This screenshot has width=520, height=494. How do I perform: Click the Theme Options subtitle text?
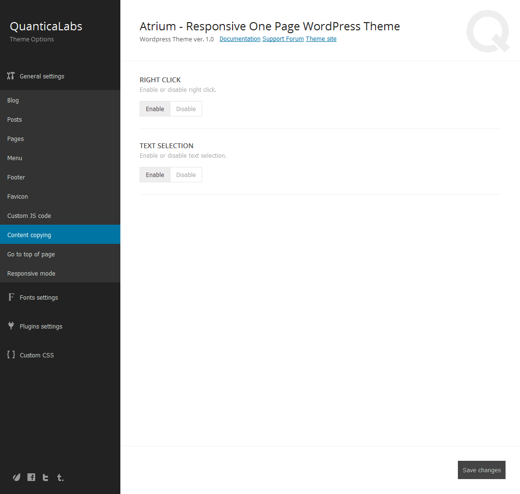31,39
